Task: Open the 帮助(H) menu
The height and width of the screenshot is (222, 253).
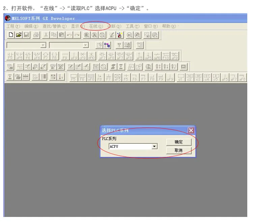Action: (169, 26)
